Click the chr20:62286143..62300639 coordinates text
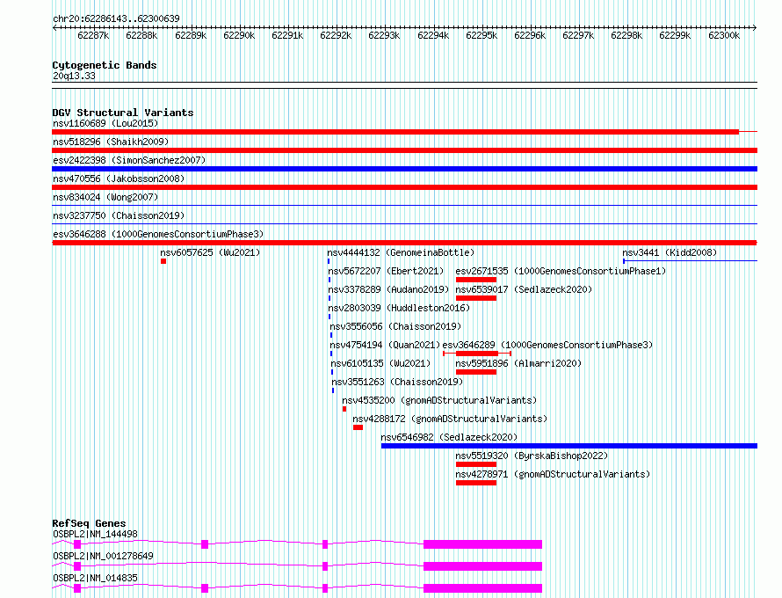Screen dimensions: 782x598 click(x=116, y=18)
